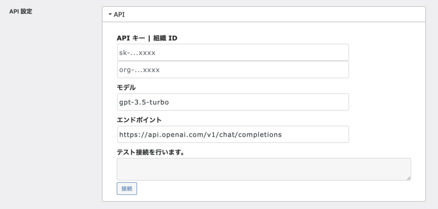Screen dimensions: 438x209
Task: Select the モデル field label
Action: [x=126, y=87]
